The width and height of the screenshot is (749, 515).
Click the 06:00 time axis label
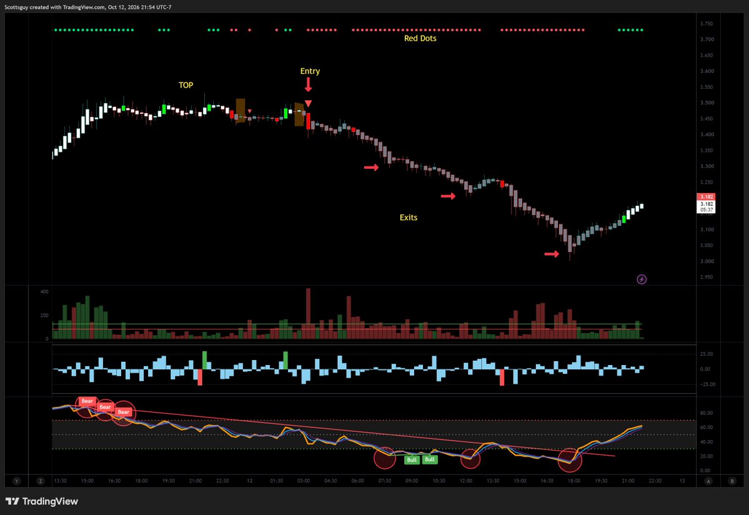click(357, 481)
